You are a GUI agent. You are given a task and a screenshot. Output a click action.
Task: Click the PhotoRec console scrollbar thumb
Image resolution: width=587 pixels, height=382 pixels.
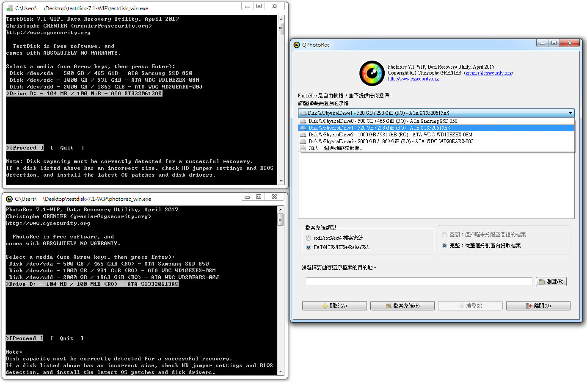coord(280,219)
